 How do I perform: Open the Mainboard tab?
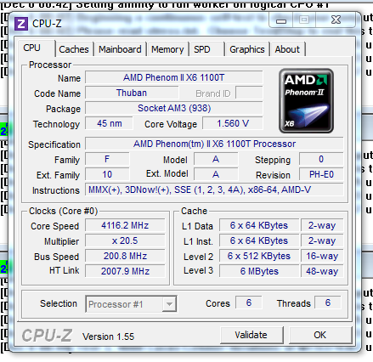(120, 49)
